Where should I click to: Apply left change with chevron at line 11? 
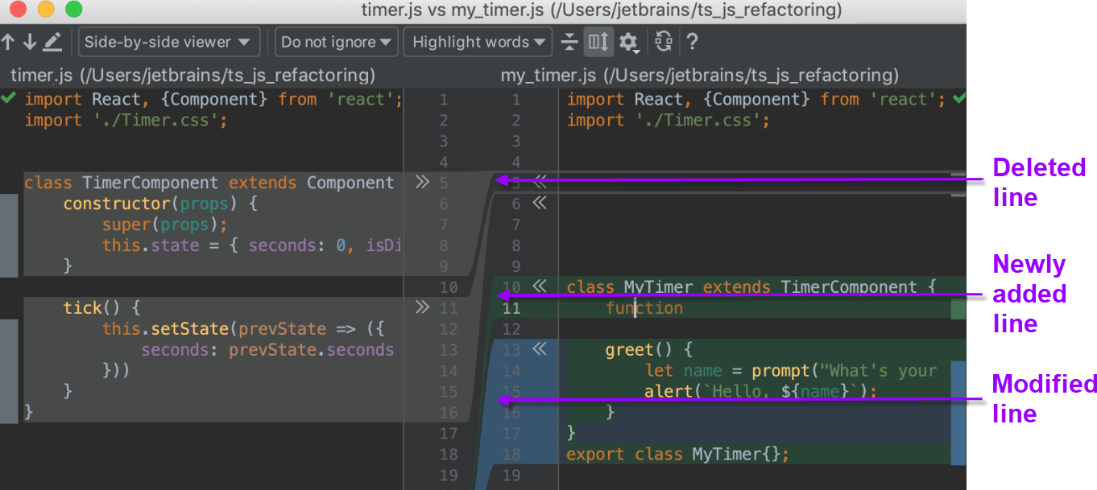tap(422, 307)
